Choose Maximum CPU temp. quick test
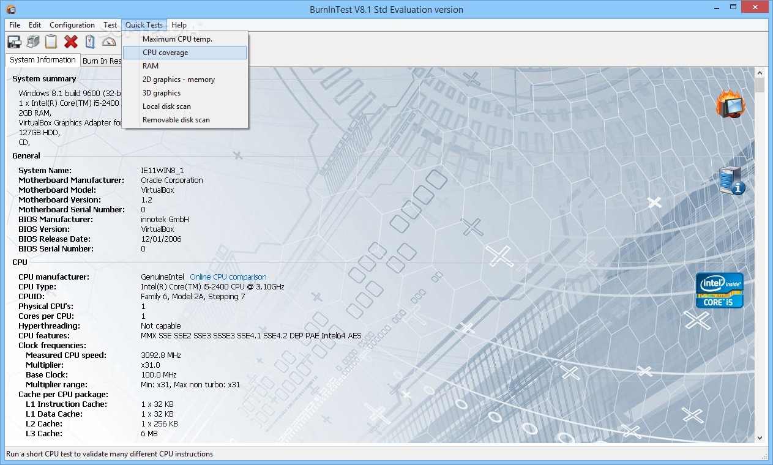The height and width of the screenshot is (465, 773). pyautogui.click(x=185, y=39)
